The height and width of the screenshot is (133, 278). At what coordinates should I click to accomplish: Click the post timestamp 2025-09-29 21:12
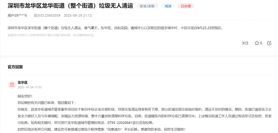pos(77,15)
